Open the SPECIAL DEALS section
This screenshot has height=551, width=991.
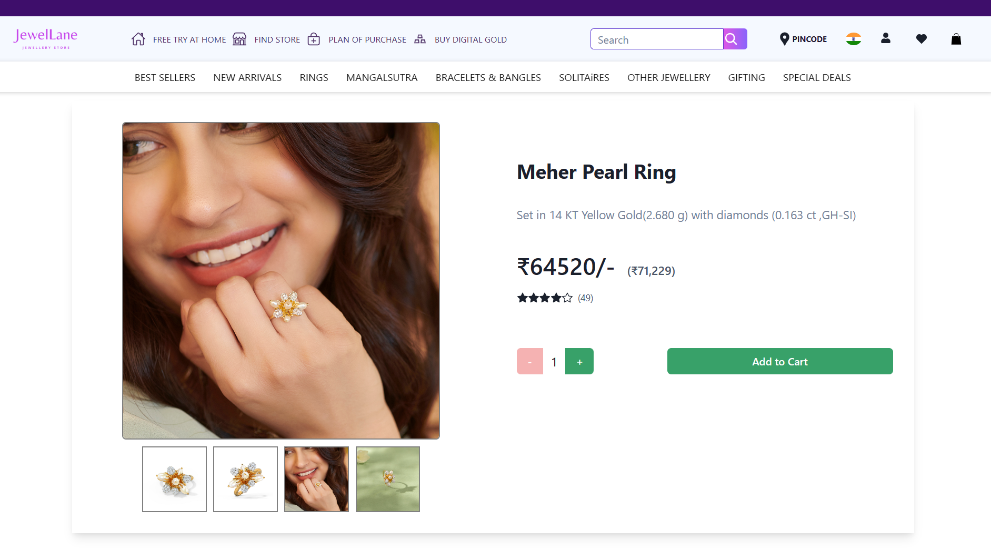[816, 77]
